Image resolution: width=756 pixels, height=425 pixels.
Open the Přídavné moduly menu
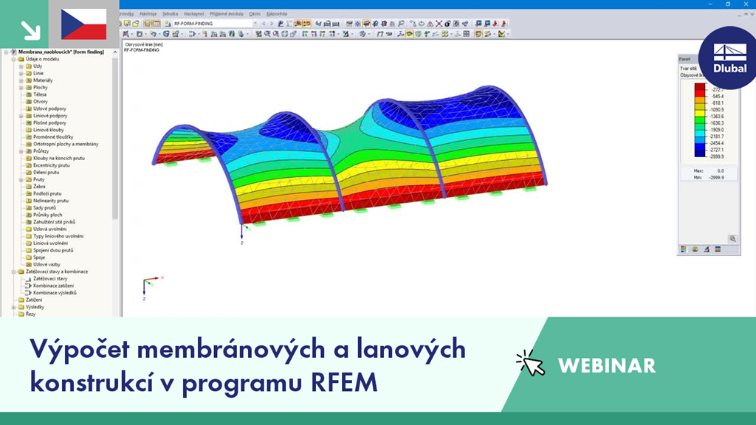coord(227,14)
